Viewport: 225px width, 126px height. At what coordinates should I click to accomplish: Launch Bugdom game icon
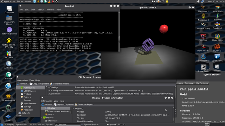click(218, 17)
